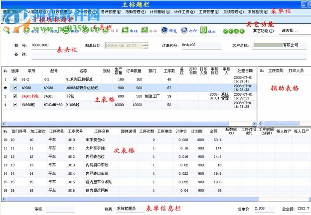
Task: Click the NOUCAMP-89 model cell
Action: pos(53,105)
